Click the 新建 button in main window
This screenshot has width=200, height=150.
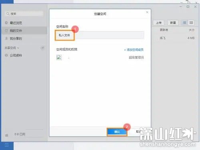pos(173,23)
